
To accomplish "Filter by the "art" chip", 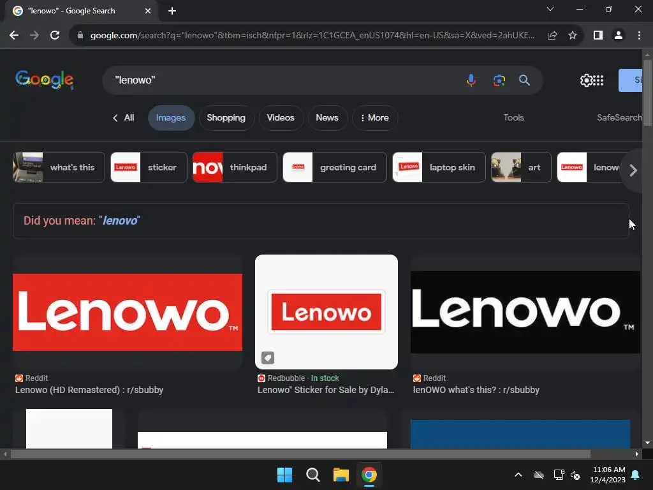I will click(521, 167).
